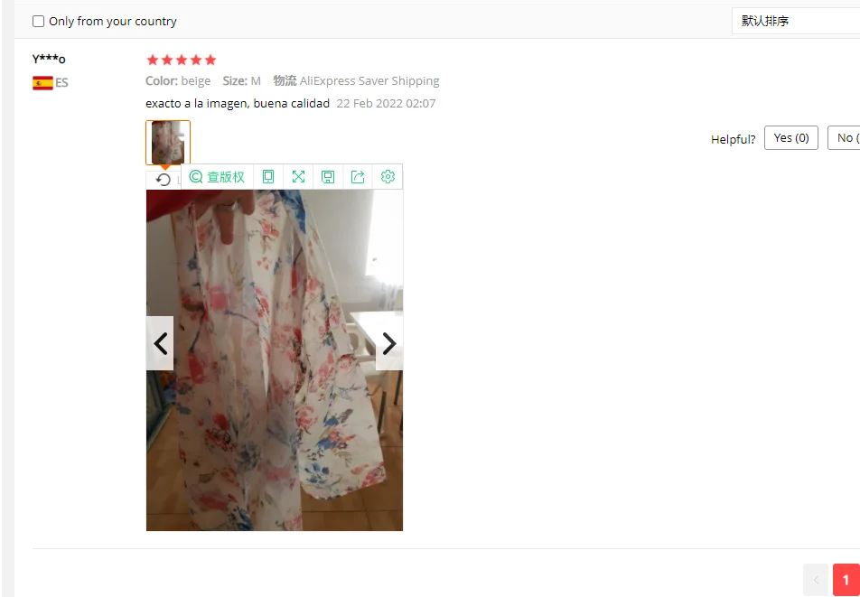Click the fullscreen expand arrows icon

(x=298, y=176)
